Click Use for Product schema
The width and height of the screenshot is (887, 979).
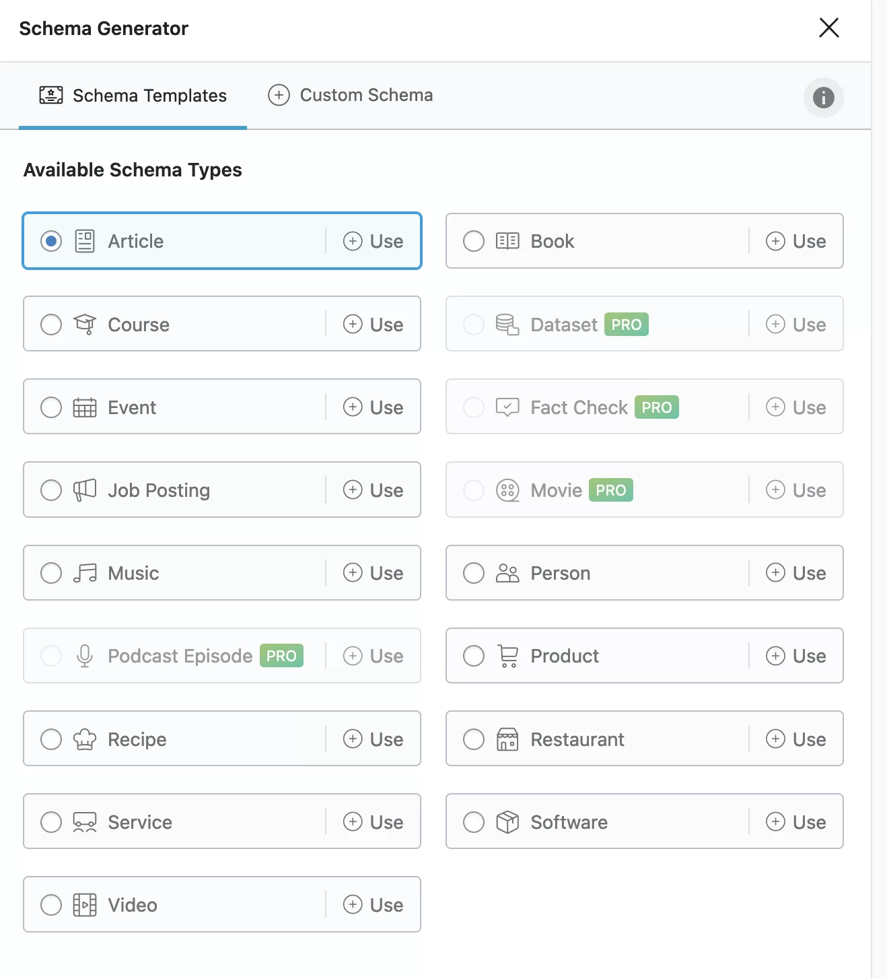coord(796,656)
